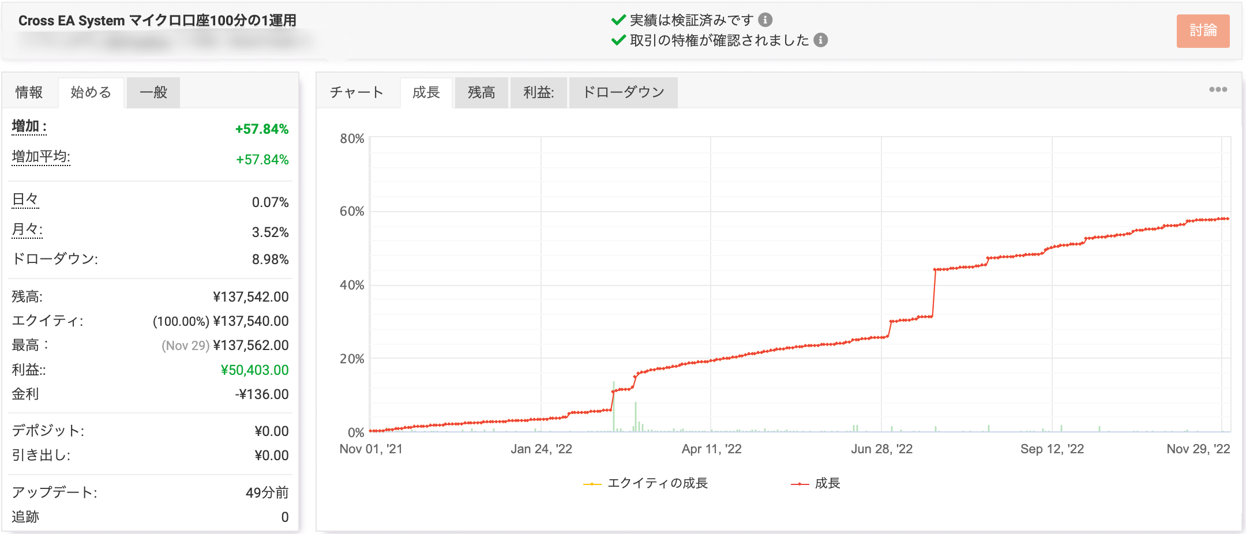The height and width of the screenshot is (534, 1246).
Task: Click the Nov 01, '21 axis label
Action: coord(371,449)
